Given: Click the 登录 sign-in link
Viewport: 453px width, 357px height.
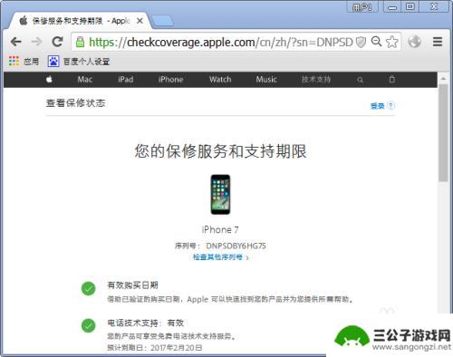Looking at the screenshot, I should pyautogui.click(x=378, y=106).
